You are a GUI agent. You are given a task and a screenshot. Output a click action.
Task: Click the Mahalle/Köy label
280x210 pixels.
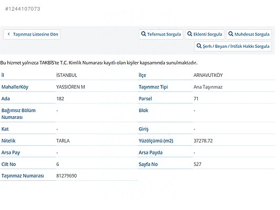coord(15,87)
